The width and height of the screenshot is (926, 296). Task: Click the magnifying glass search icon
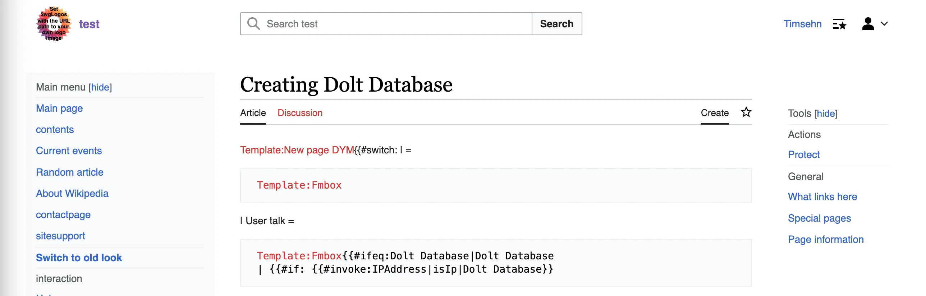coord(253,24)
